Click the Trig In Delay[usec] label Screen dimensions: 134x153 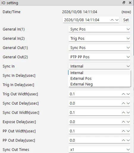[x=18, y=85]
